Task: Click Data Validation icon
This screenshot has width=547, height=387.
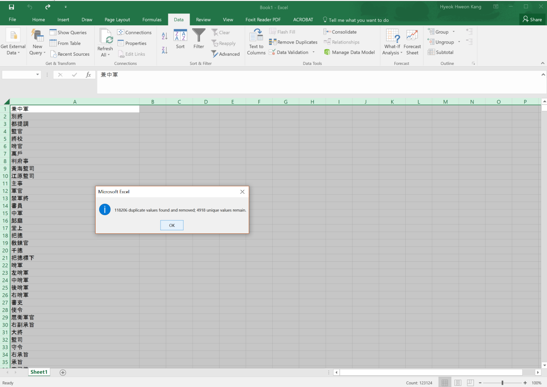Action: coord(272,52)
